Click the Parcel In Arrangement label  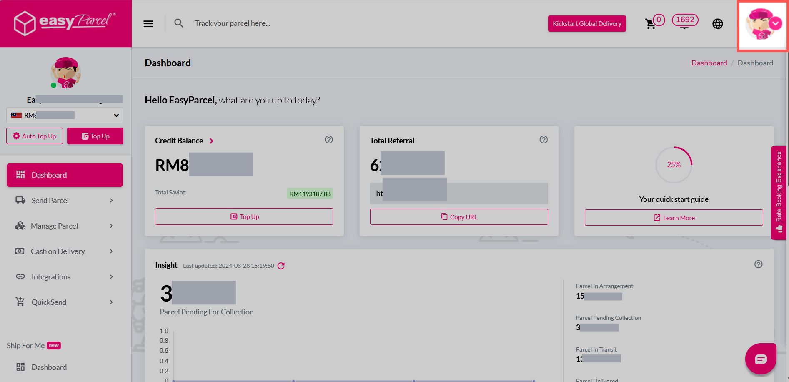[x=604, y=286]
